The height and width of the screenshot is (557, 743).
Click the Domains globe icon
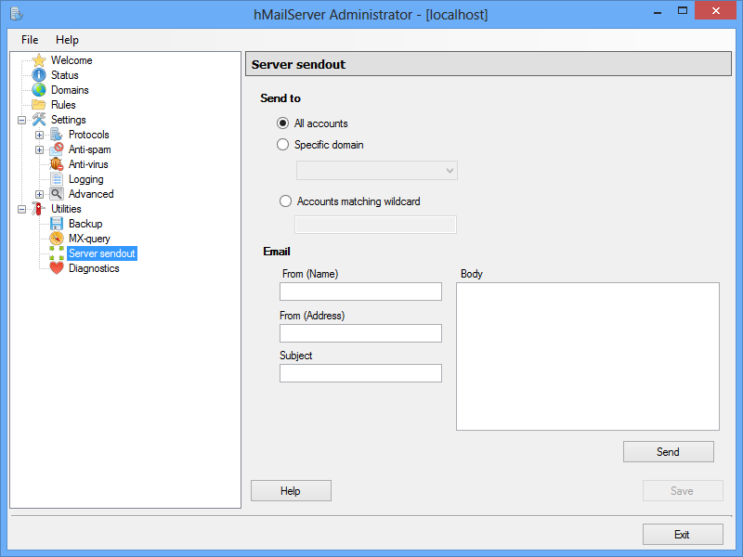pos(39,90)
